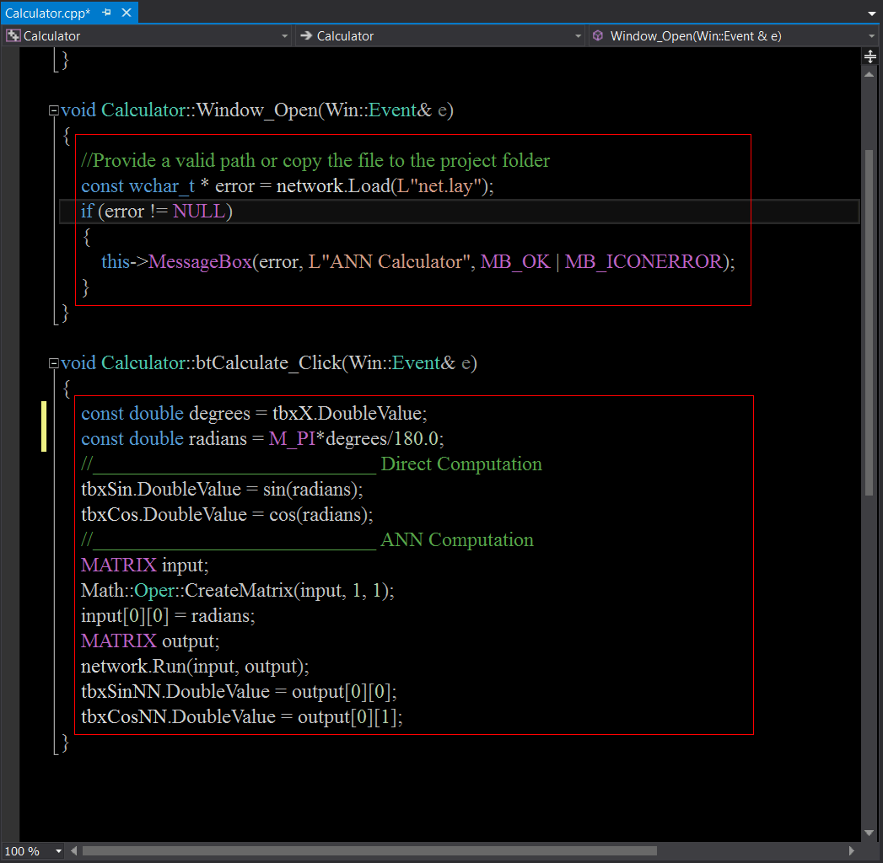Image resolution: width=883 pixels, height=863 pixels.
Task: Click the vertical scrollbar up arrow
Action: (869, 74)
